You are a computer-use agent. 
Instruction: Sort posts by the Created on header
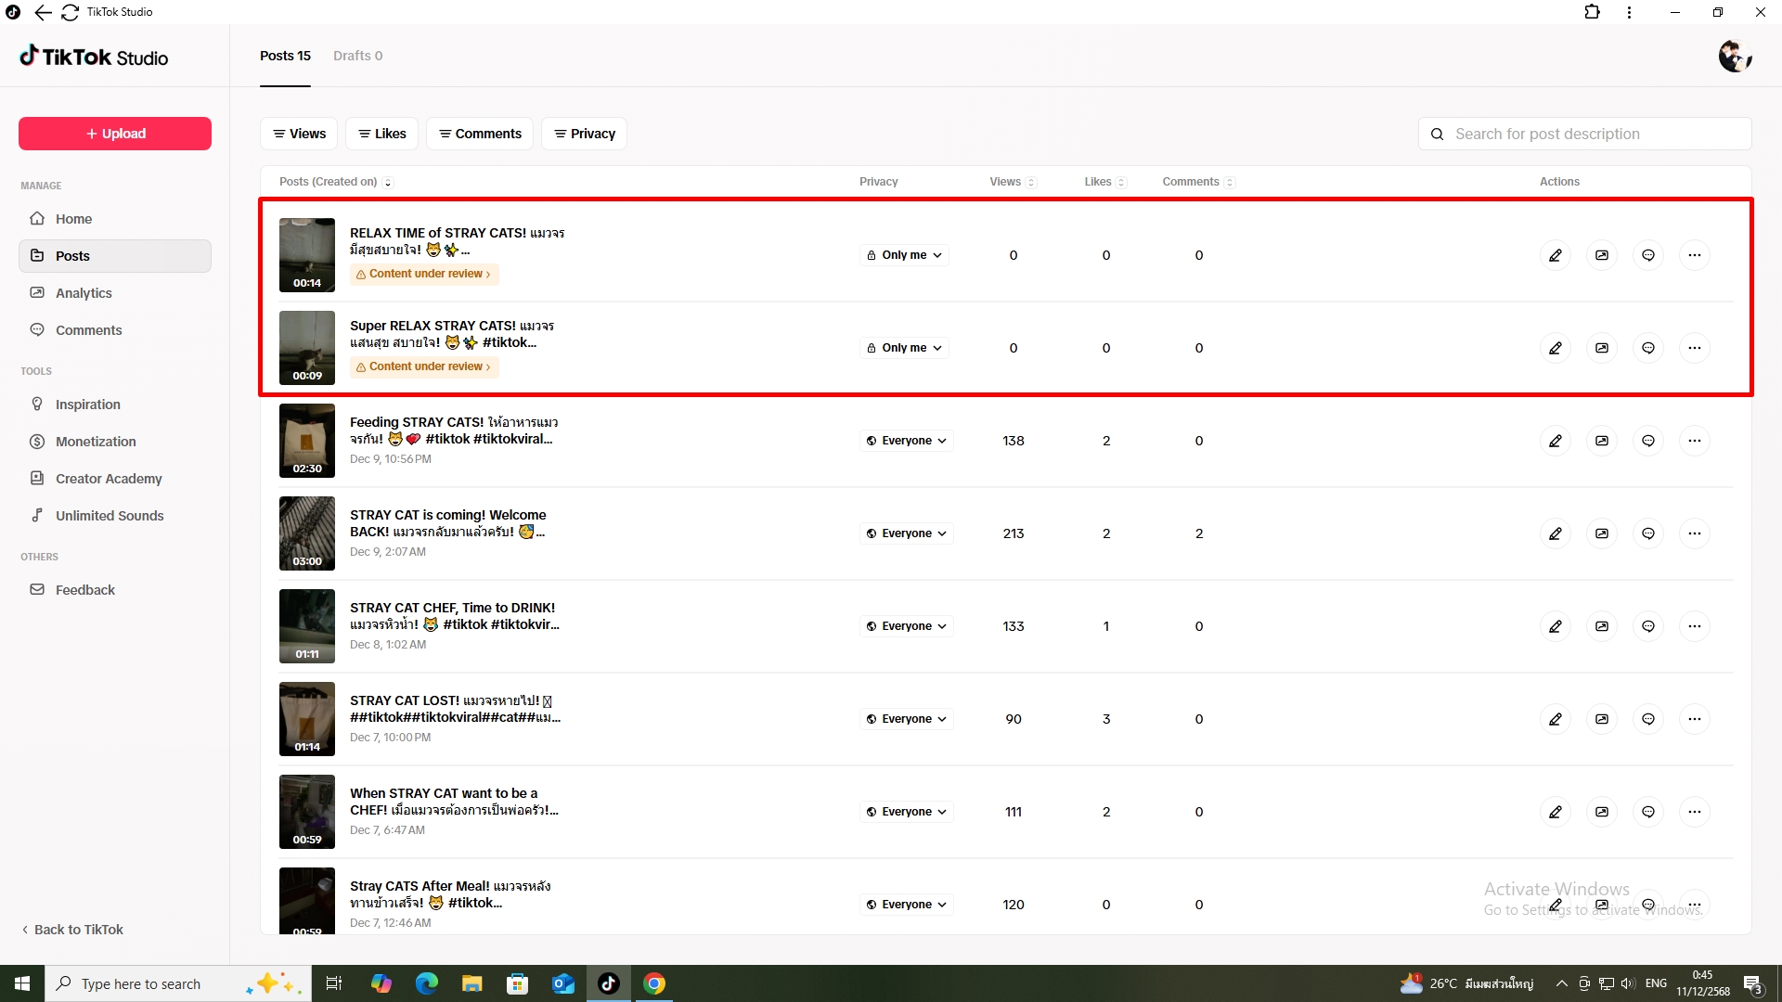point(336,182)
